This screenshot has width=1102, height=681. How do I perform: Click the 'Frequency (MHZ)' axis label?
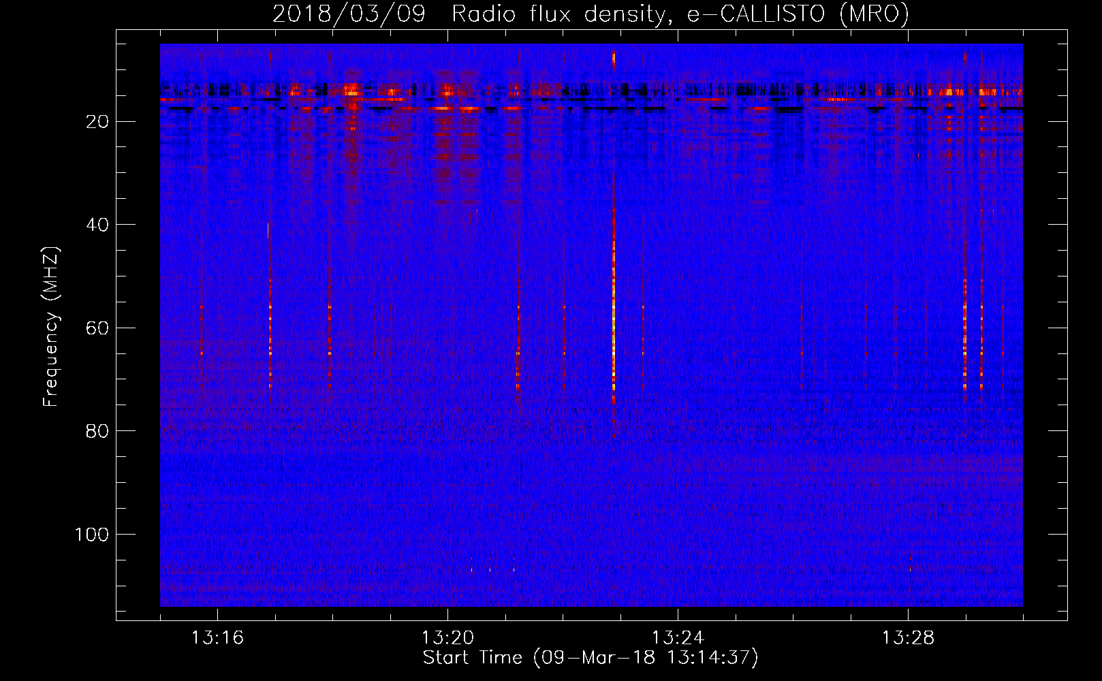point(51,326)
